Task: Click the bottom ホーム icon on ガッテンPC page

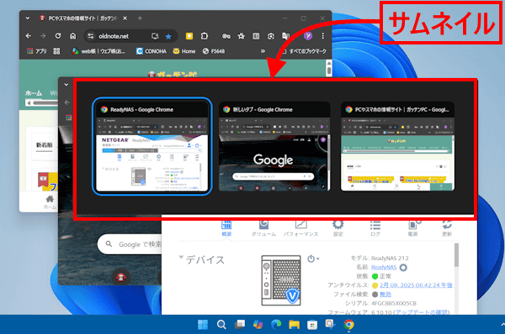Action: tap(50, 202)
